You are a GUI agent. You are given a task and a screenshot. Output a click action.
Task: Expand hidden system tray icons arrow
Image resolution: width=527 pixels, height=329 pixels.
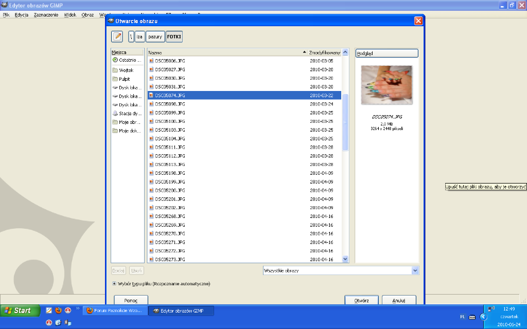click(483, 317)
